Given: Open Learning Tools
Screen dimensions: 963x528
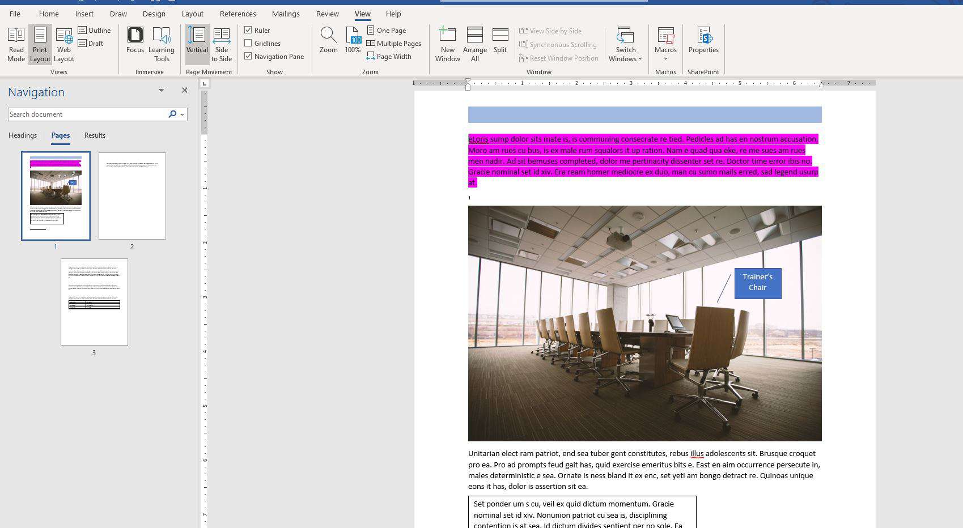Looking at the screenshot, I should click(x=162, y=44).
